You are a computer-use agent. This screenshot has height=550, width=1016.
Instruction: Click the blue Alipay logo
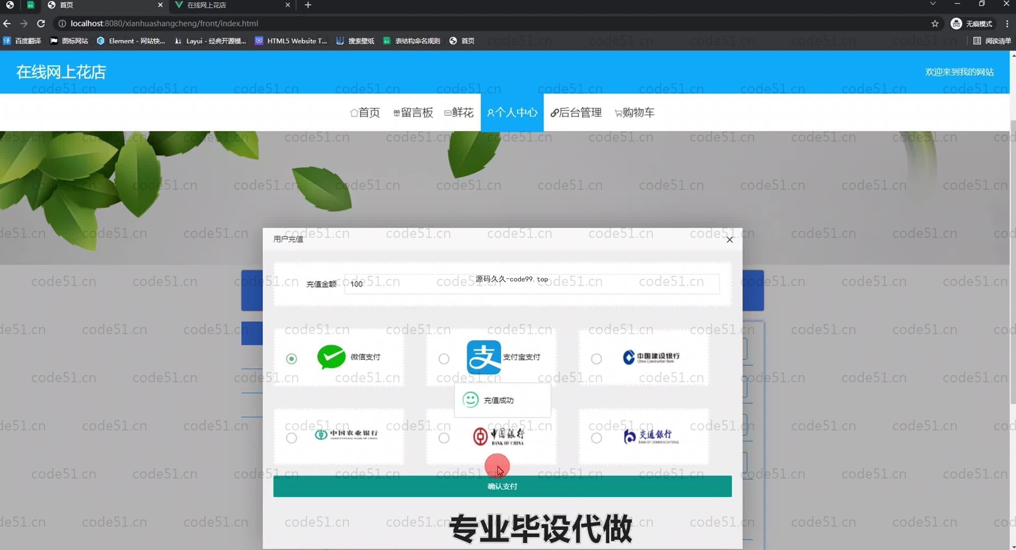pos(484,357)
